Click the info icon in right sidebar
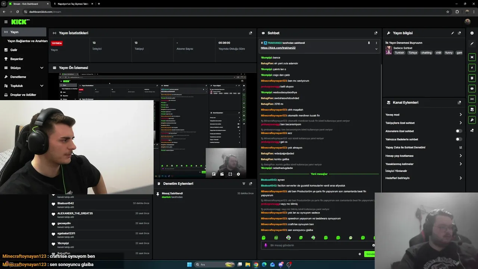The width and height of the screenshot is (478, 269). 472,33
